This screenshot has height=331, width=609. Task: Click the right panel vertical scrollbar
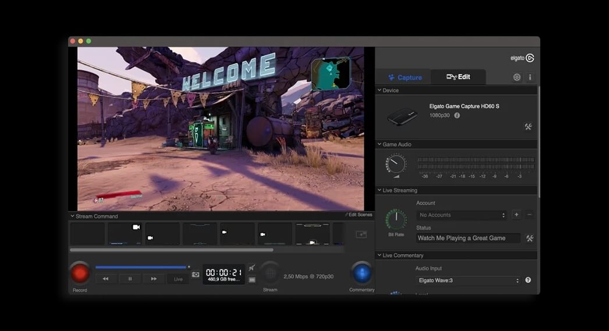(539, 142)
